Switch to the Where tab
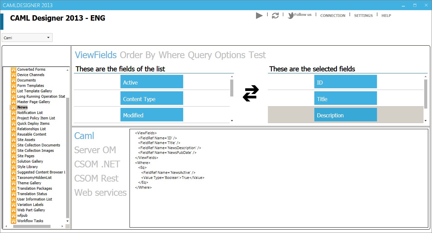 (172, 55)
